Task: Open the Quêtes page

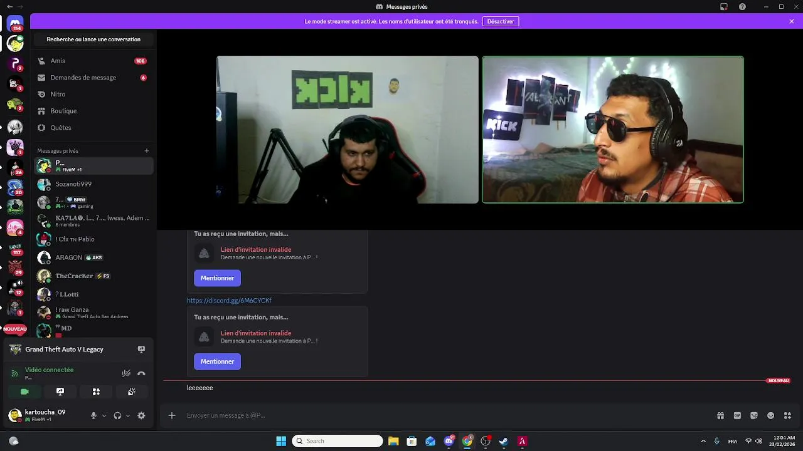Action: tap(92, 128)
